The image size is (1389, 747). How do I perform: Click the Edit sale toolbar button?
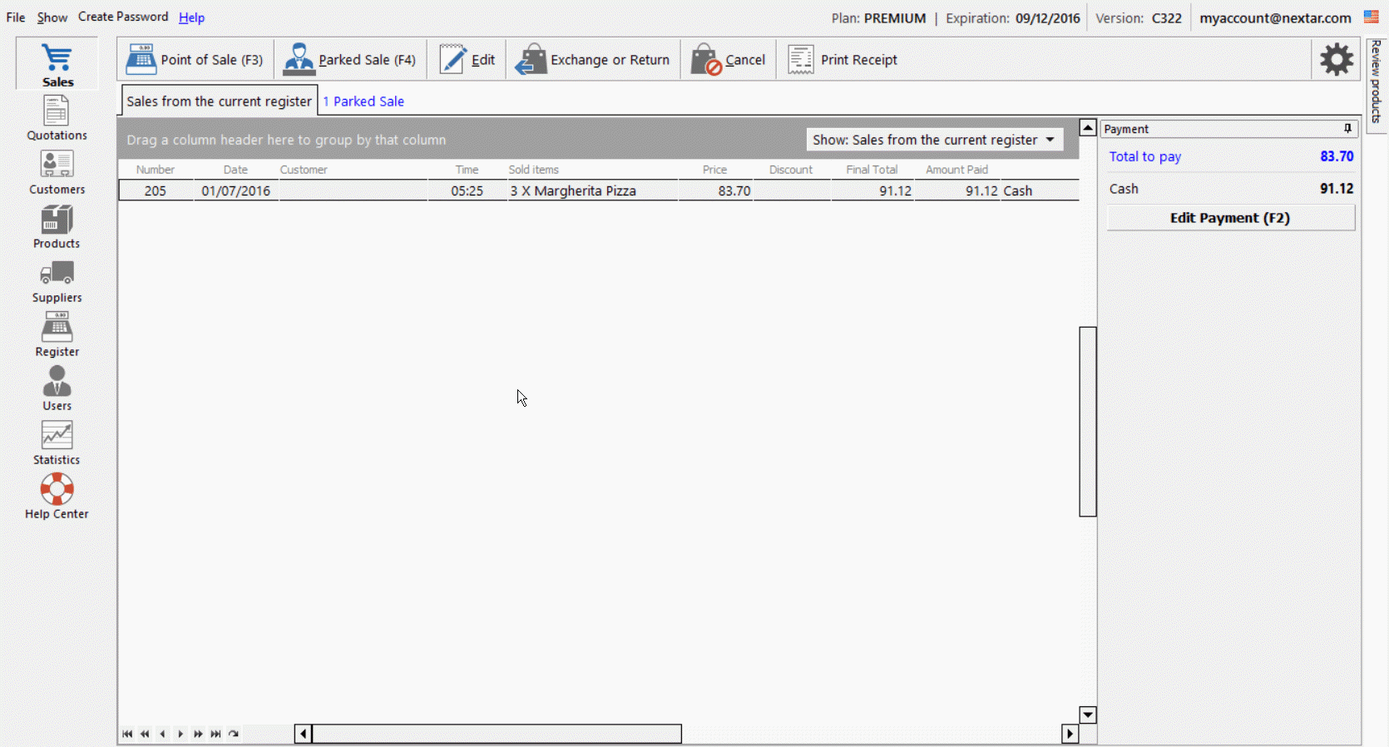pos(467,60)
